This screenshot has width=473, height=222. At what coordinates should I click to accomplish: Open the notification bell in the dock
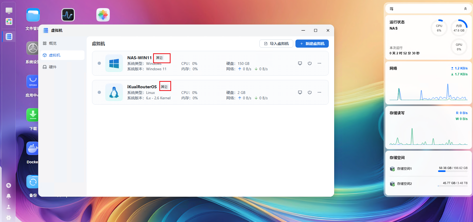click(x=9, y=196)
